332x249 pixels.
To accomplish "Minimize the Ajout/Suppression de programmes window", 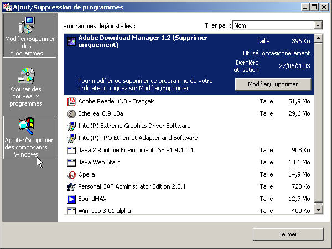I will 305,7.
